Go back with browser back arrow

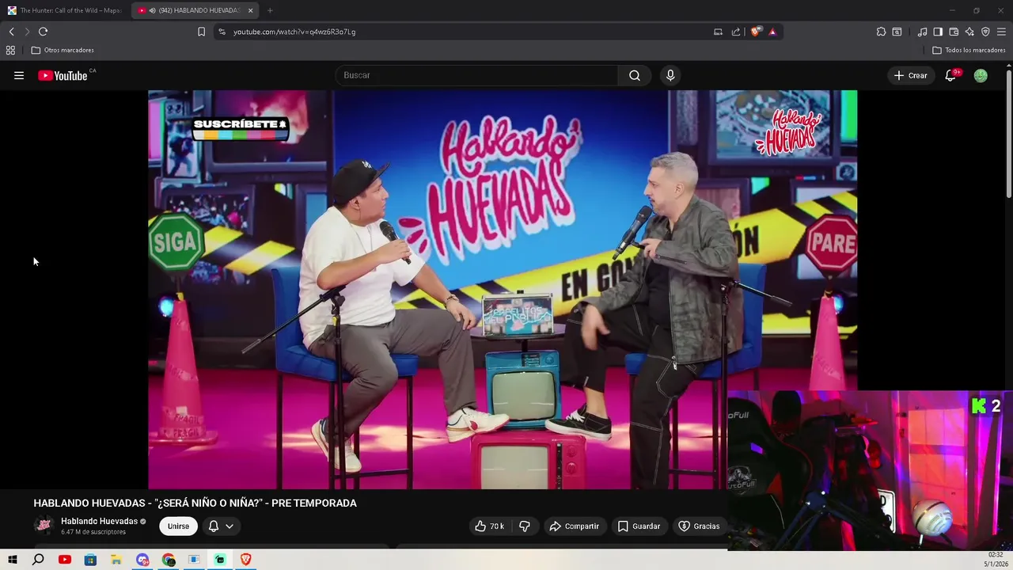pos(12,32)
